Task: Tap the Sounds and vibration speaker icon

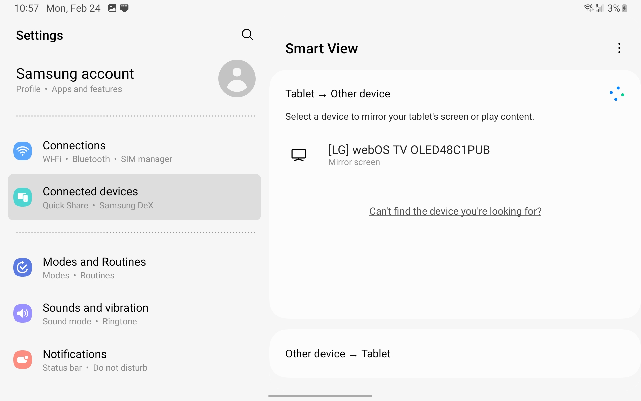Action: click(x=23, y=313)
